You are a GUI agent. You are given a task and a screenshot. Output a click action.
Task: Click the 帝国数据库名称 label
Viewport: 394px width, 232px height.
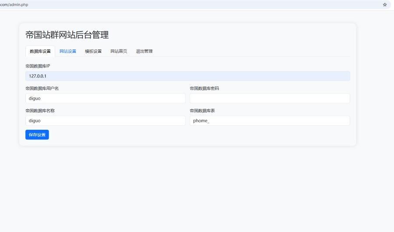pos(40,111)
